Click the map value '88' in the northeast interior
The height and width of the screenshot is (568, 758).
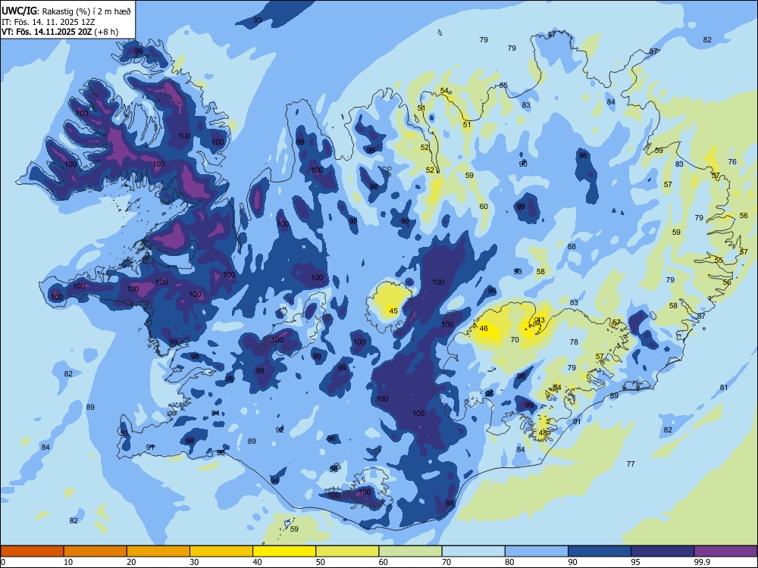coord(572,247)
